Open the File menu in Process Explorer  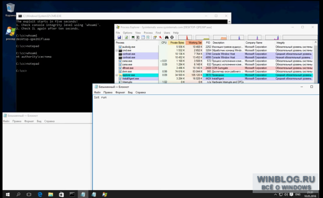point(118,33)
